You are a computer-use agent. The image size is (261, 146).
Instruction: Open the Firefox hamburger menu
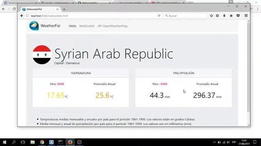point(246,16)
